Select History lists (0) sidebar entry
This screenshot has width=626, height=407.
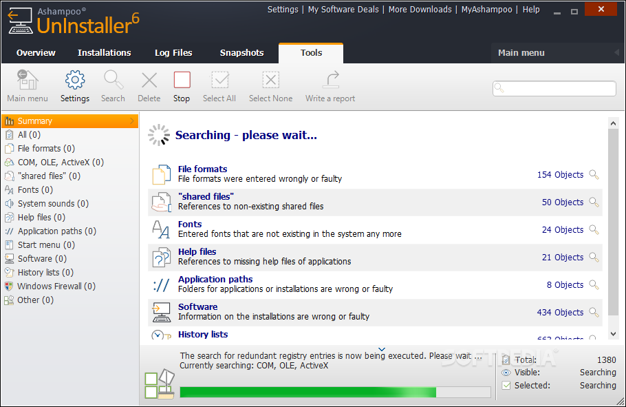70,273
